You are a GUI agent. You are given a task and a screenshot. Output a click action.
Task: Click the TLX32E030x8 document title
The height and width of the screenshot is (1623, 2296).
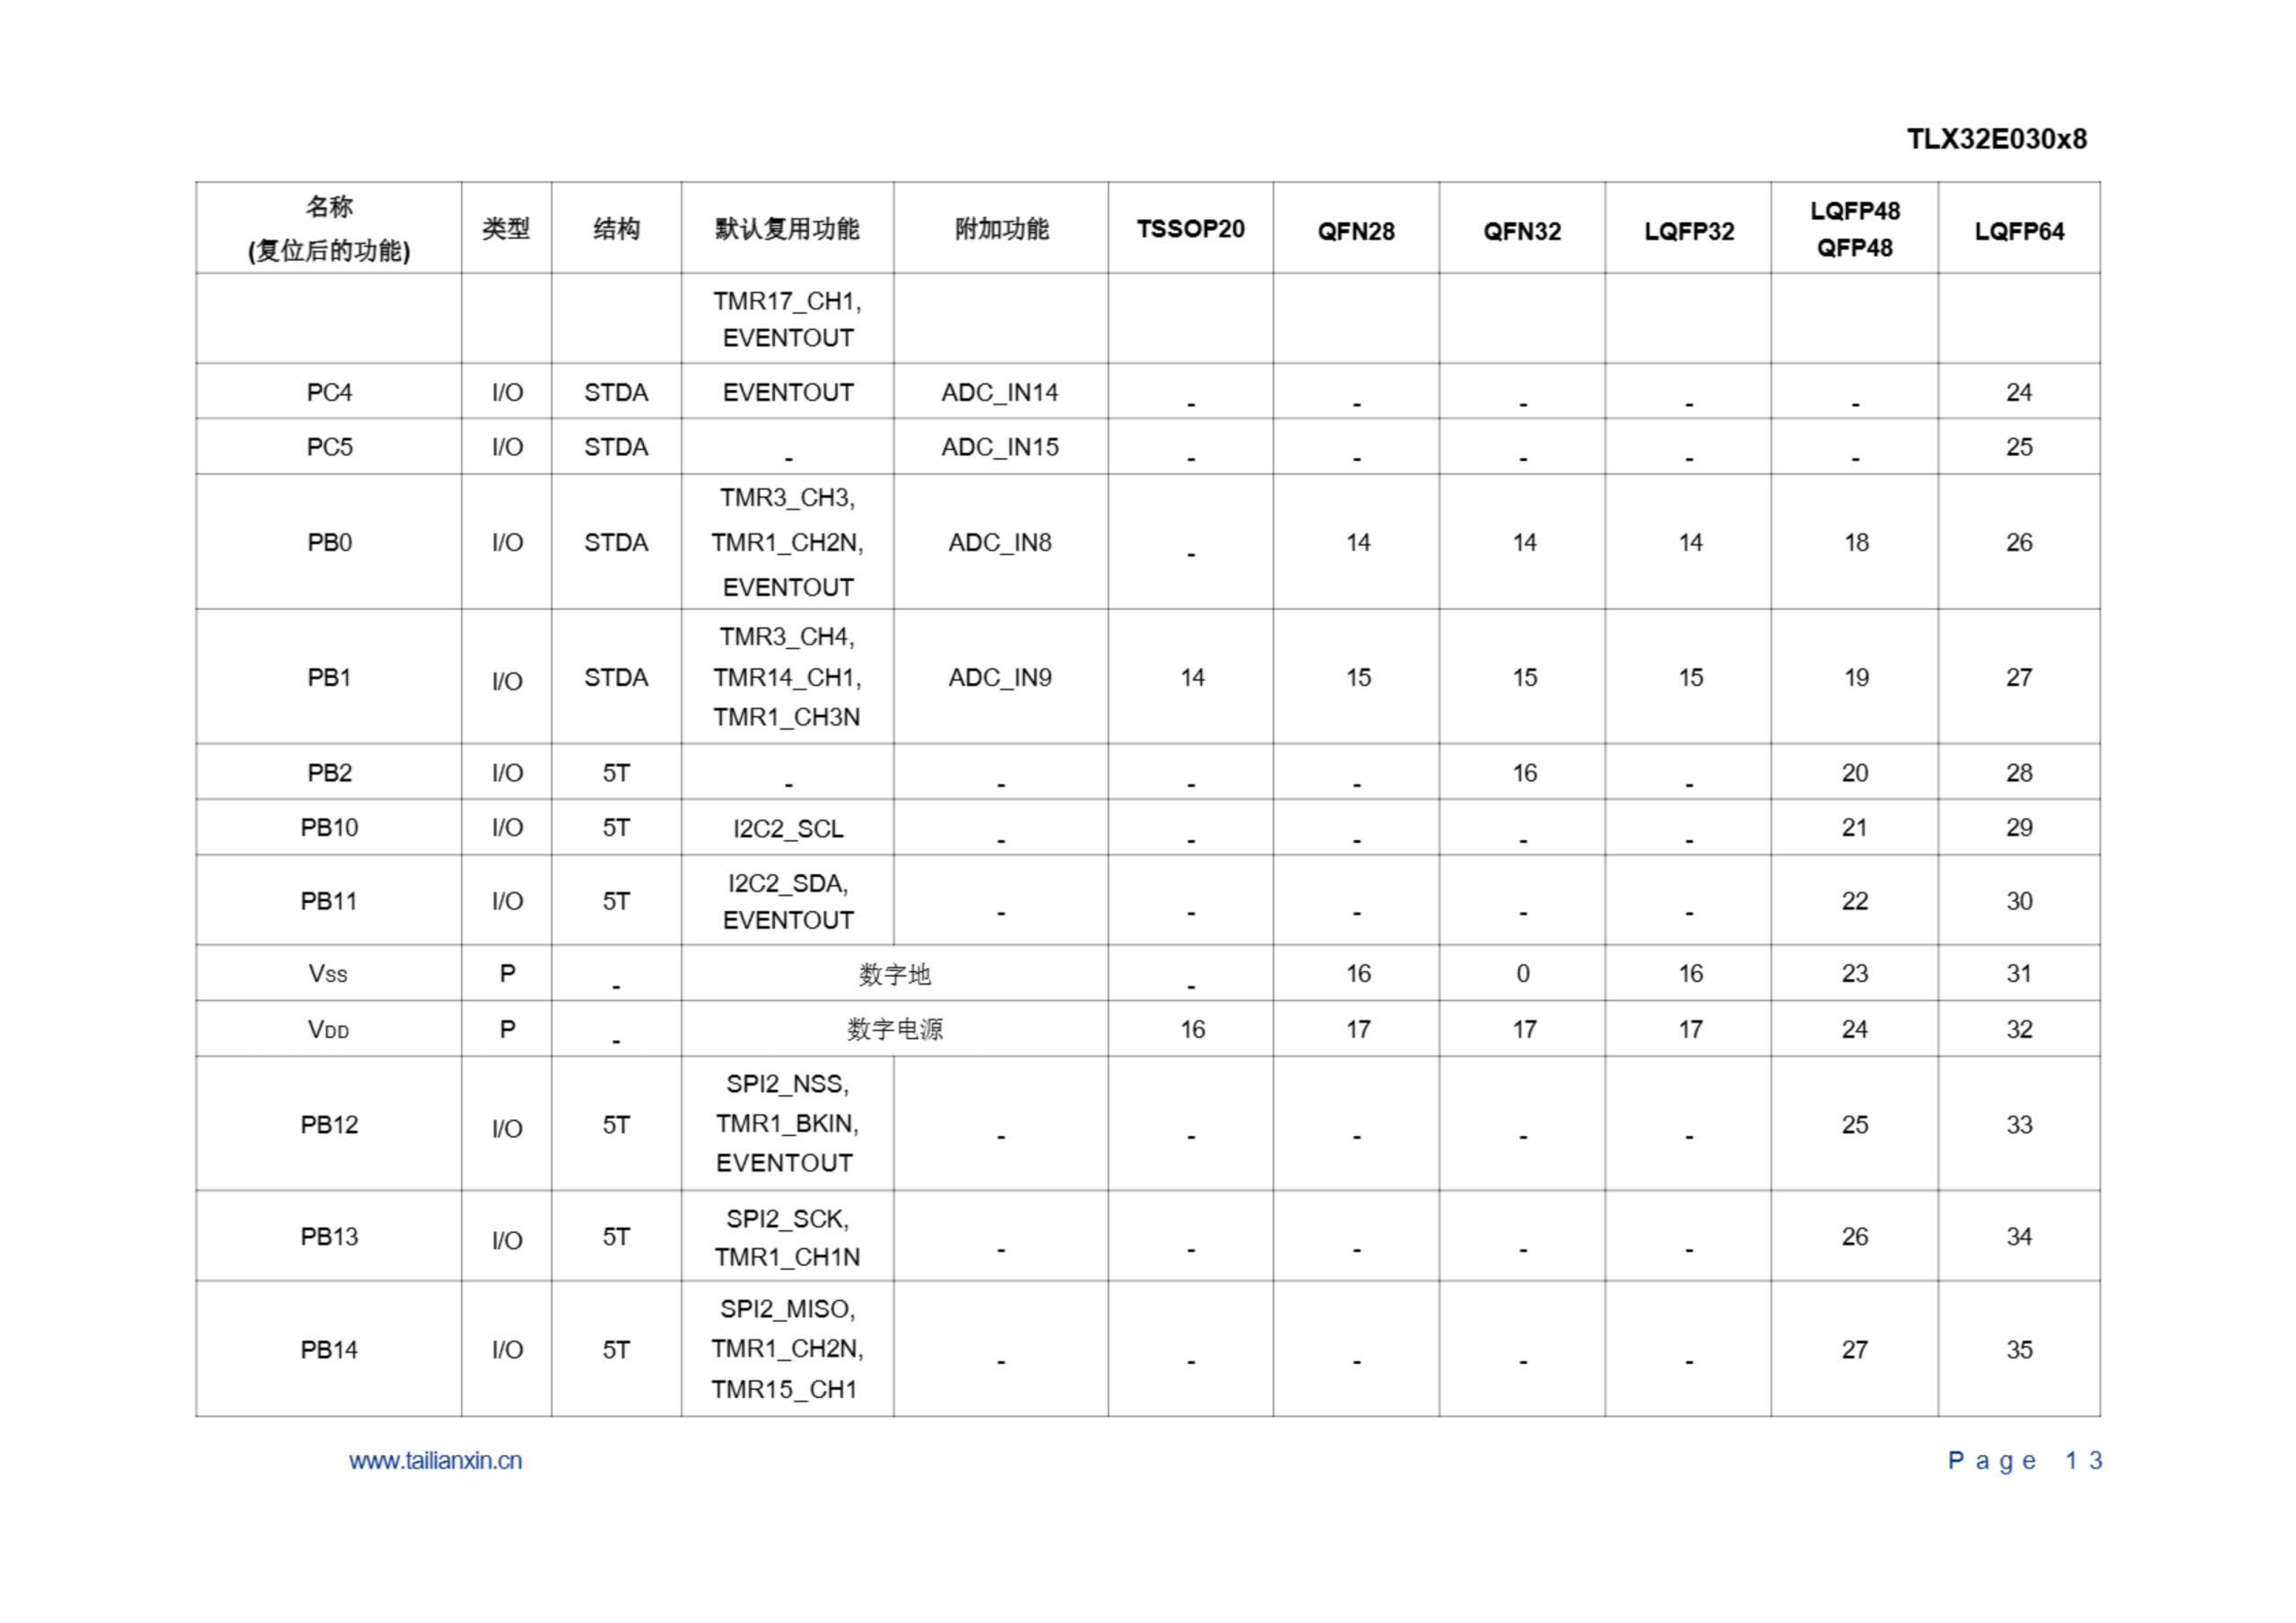pos(1996,139)
